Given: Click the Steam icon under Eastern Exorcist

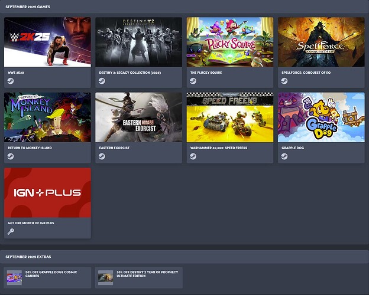Looking at the screenshot, I should click(102, 157).
